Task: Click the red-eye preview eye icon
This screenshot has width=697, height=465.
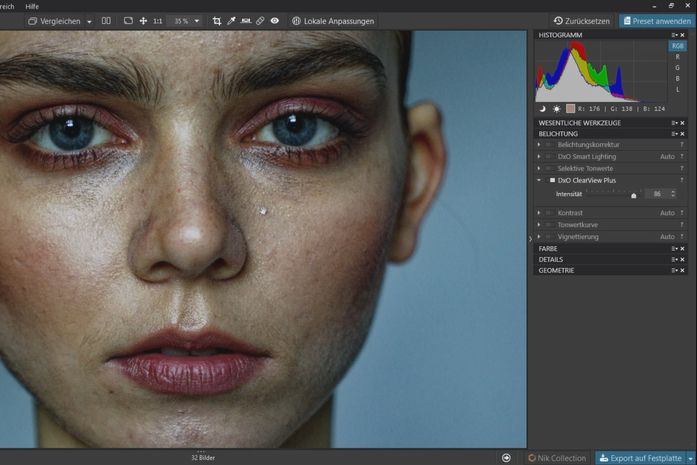Action: [x=275, y=21]
